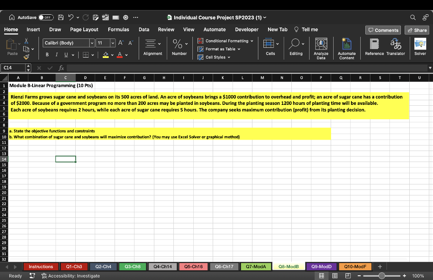This screenshot has height=280, width=433.
Task: Apply the yellow fill color
Action: tap(105, 55)
